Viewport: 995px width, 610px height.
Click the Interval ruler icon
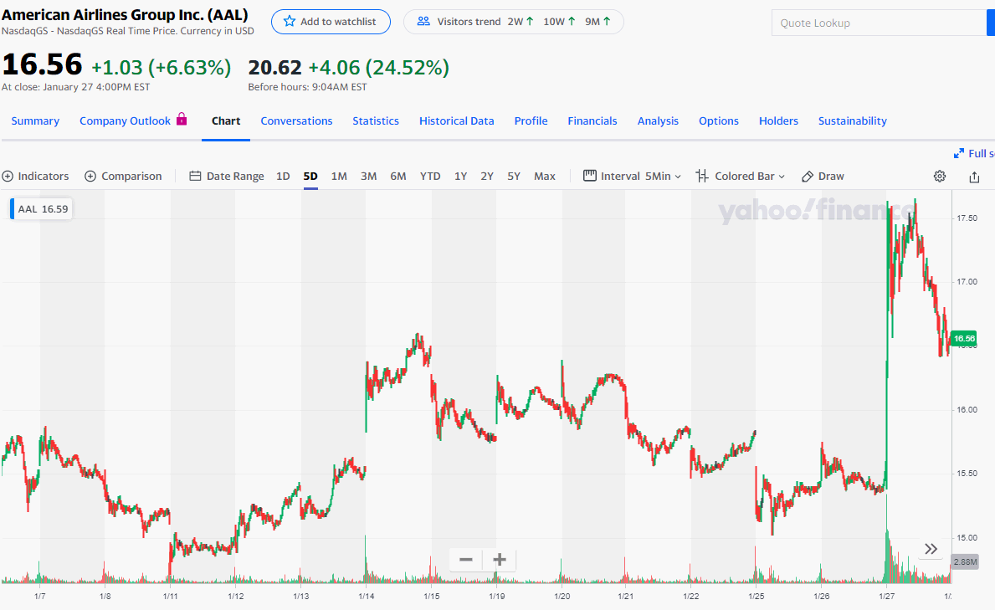589,176
